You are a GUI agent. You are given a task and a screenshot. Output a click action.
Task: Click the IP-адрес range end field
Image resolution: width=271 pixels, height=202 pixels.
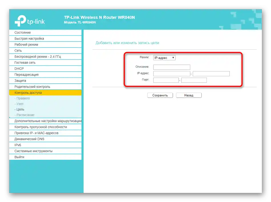point(211,74)
